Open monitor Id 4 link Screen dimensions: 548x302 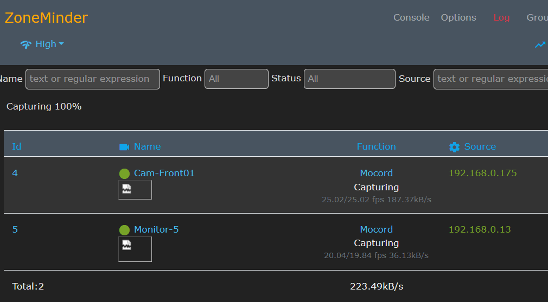click(x=15, y=173)
